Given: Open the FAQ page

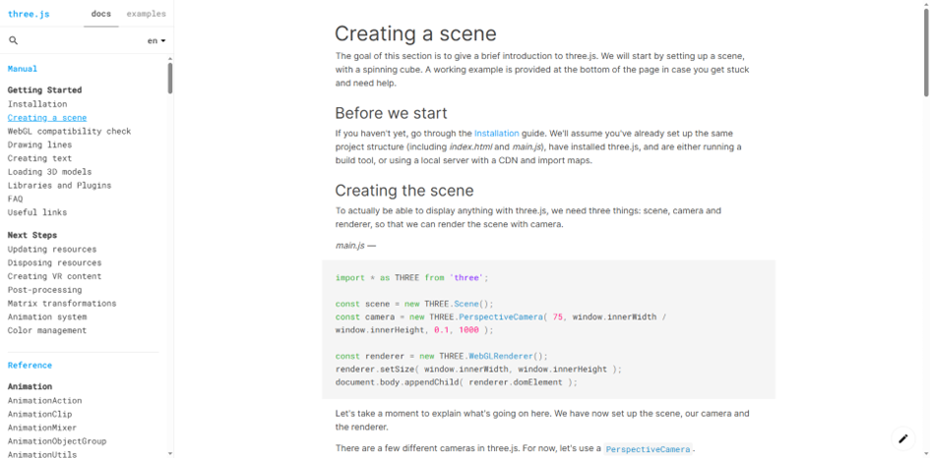Looking at the screenshot, I should pos(15,199).
